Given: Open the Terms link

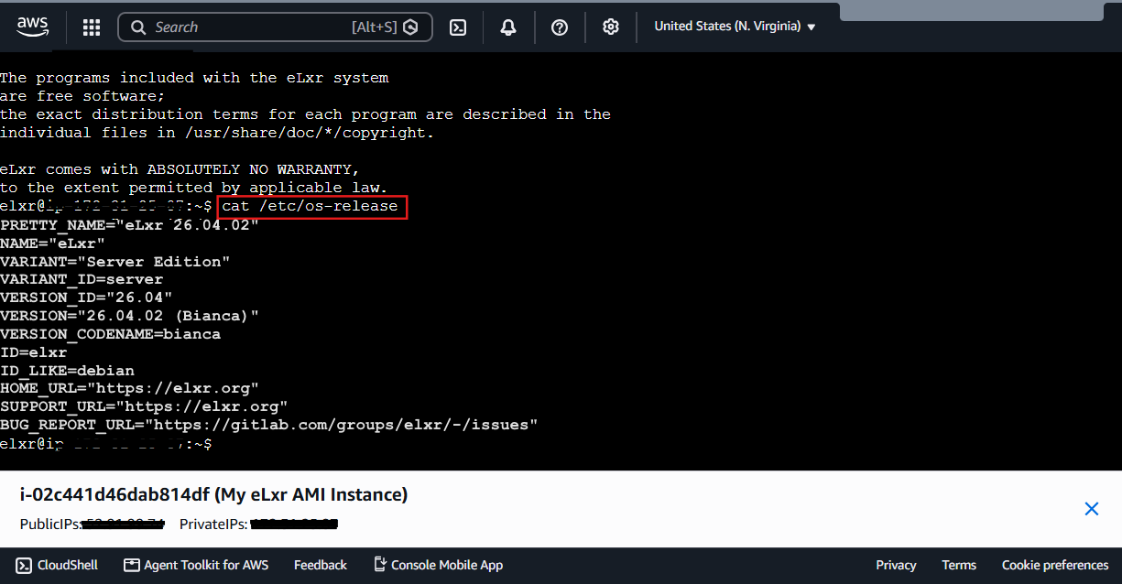Looking at the screenshot, I should click(959, 565).
